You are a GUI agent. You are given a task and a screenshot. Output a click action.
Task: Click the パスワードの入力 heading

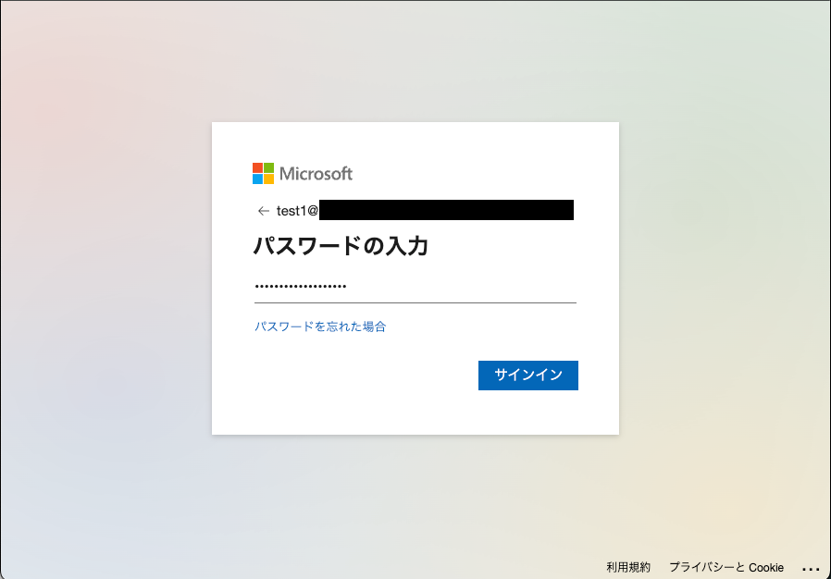tap(341, 246)
